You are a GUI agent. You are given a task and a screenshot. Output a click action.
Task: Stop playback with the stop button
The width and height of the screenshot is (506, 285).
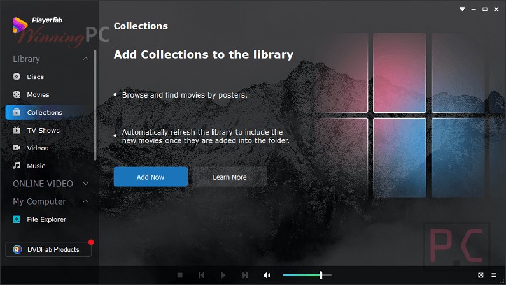(x=179, y=275)
